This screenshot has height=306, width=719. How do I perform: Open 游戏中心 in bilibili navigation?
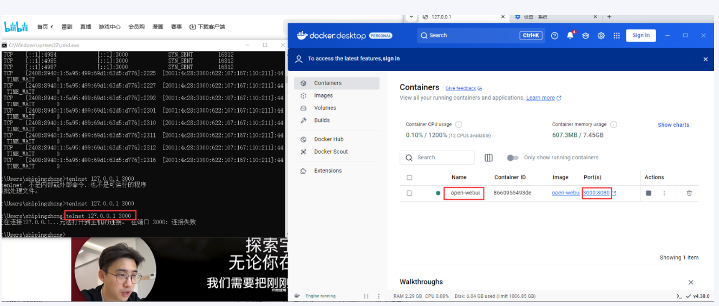coord(109,27)
